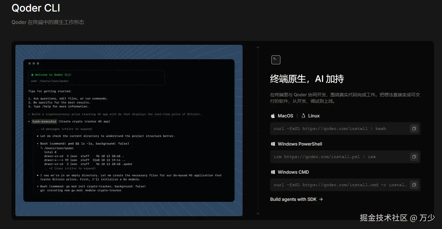Click the description paragraph starting 在终端里与 Qoder

tap(345, 98)
